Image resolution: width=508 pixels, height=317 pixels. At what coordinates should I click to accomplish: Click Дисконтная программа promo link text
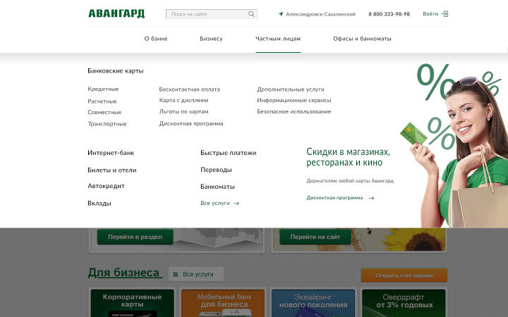coord(334,198)
